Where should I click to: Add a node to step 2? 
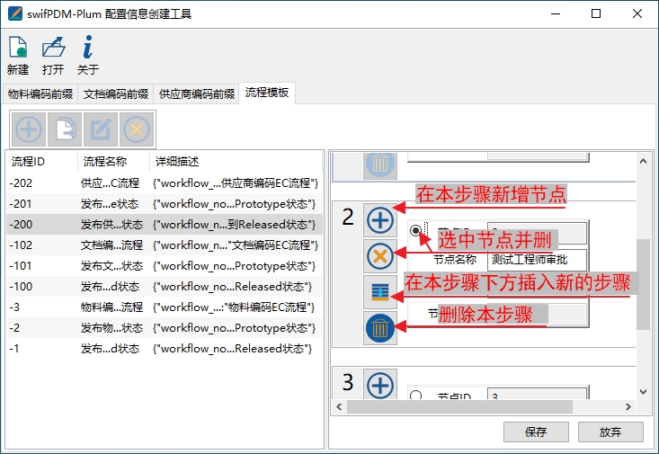(x=380, y=220)
